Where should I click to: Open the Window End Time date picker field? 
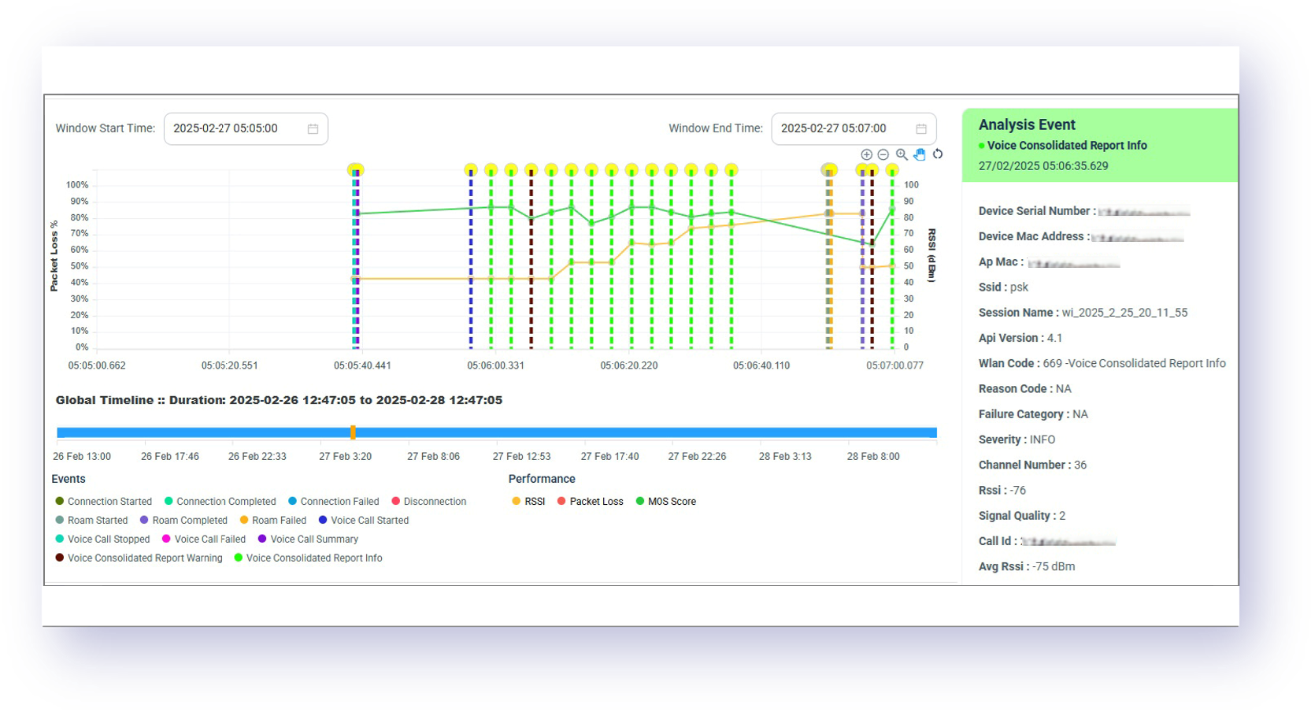[843, 129]
